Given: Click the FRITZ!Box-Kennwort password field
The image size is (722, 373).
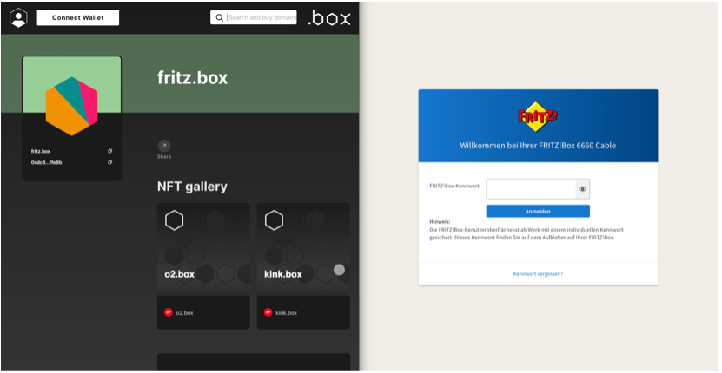Looking at the screenshot, I should 531,189.
